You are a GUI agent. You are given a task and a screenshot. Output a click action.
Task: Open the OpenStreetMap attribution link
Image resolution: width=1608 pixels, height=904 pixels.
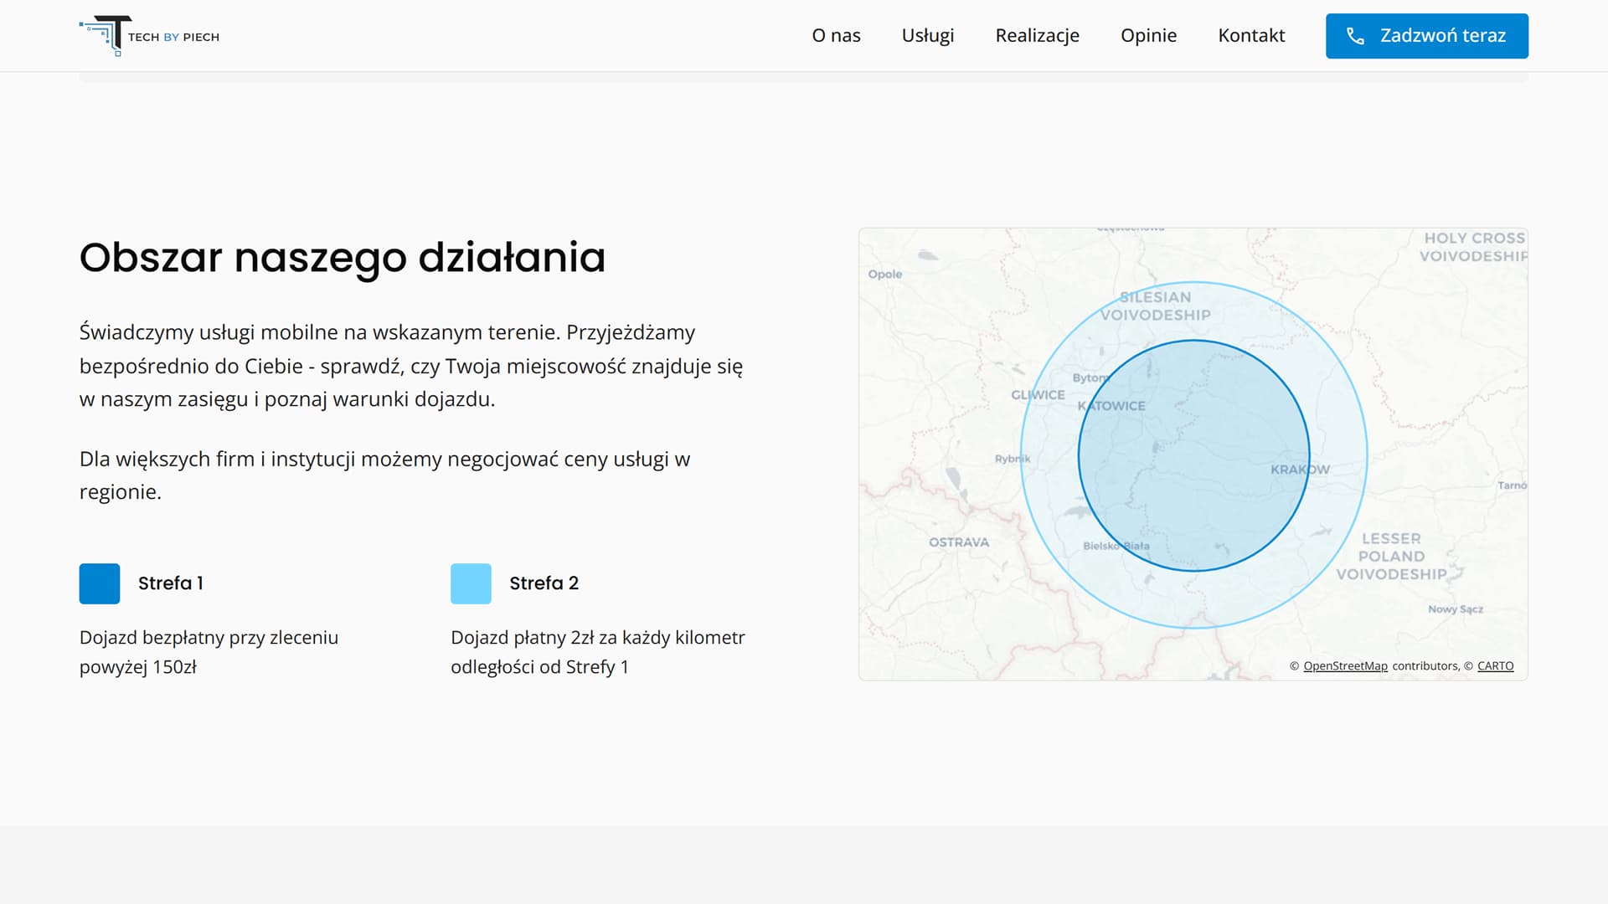tap(1345, 666)
